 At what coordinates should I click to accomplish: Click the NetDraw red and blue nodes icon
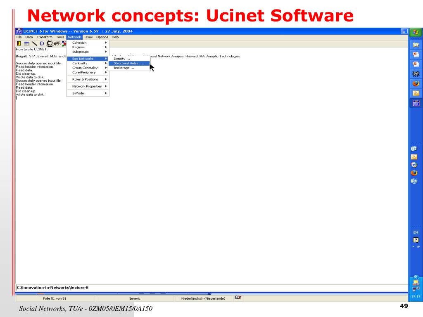(x=64, y=43)
